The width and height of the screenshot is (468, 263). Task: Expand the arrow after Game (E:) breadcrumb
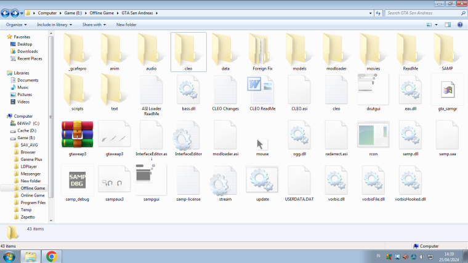coord(86,13)
